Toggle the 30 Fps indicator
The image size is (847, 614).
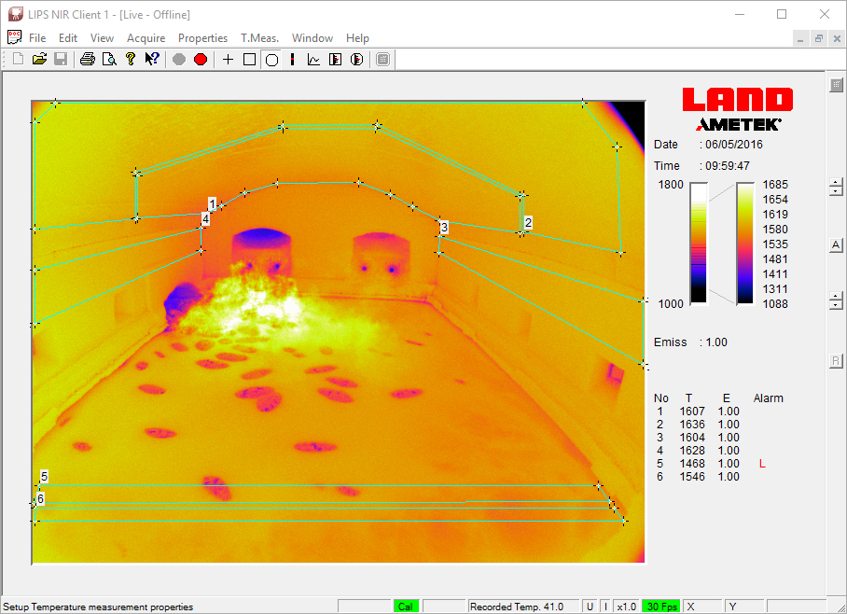660,606
